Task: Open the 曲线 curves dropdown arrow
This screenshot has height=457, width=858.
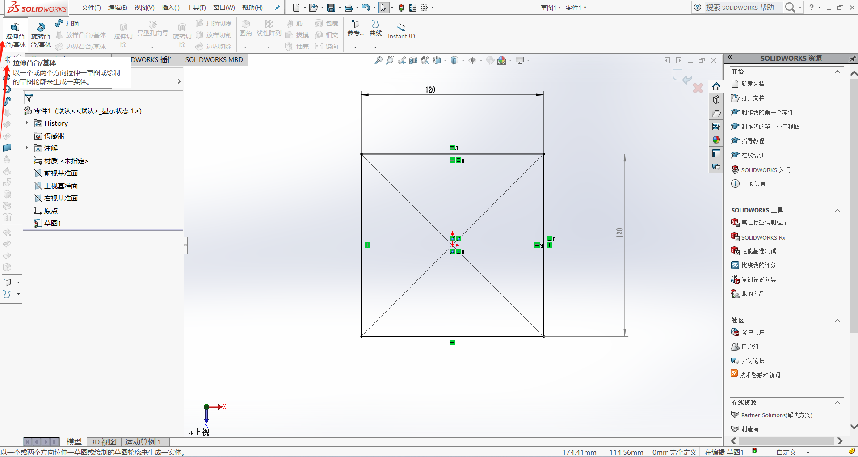Action: pyautogui.click(x=375, y=47)
